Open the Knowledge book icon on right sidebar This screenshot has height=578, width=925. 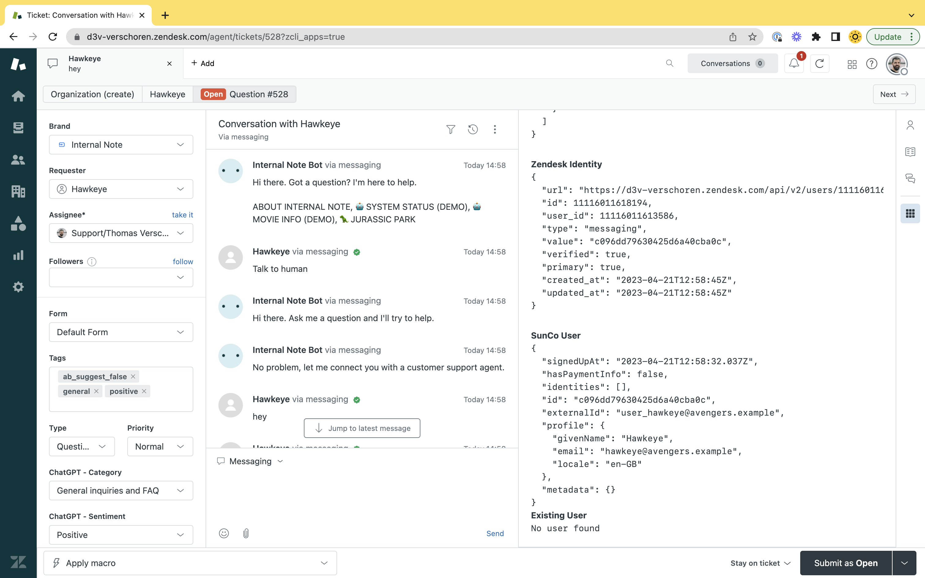click(x=910, y=151)
